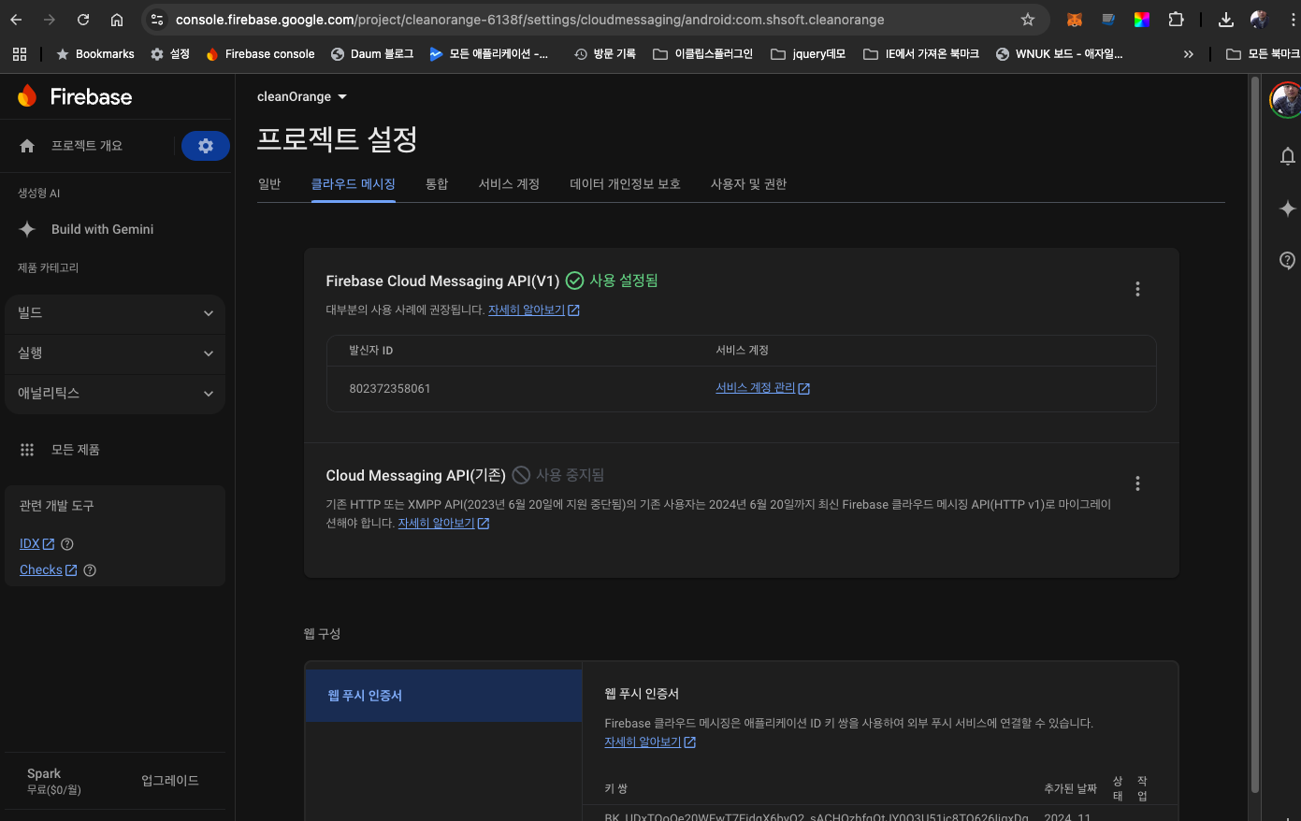Open Build with Gemini

point(102,229)
